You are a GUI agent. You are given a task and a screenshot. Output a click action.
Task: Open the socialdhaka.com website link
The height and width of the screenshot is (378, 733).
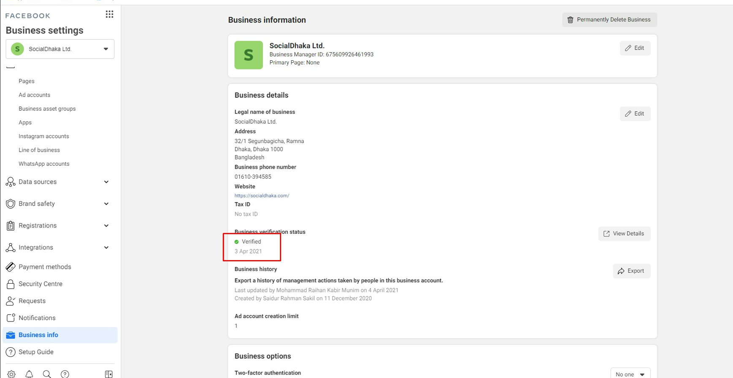click(x=262, y=196)
